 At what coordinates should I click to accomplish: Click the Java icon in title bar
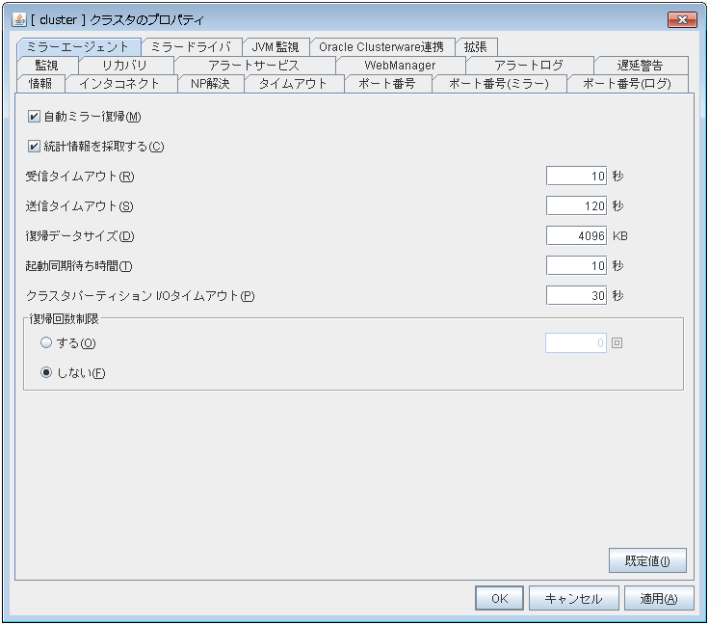click(19, 19)
